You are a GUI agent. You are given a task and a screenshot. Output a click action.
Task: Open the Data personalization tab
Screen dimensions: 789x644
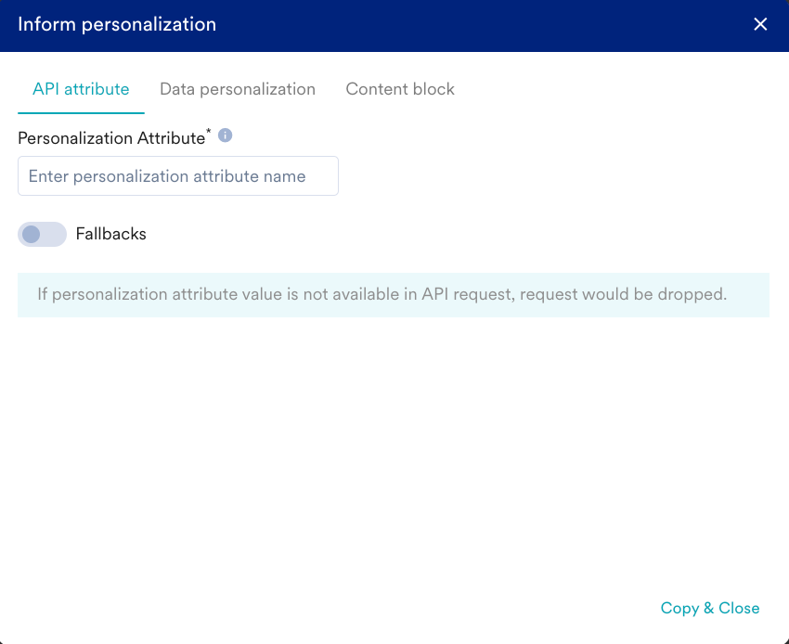[238, 90]
